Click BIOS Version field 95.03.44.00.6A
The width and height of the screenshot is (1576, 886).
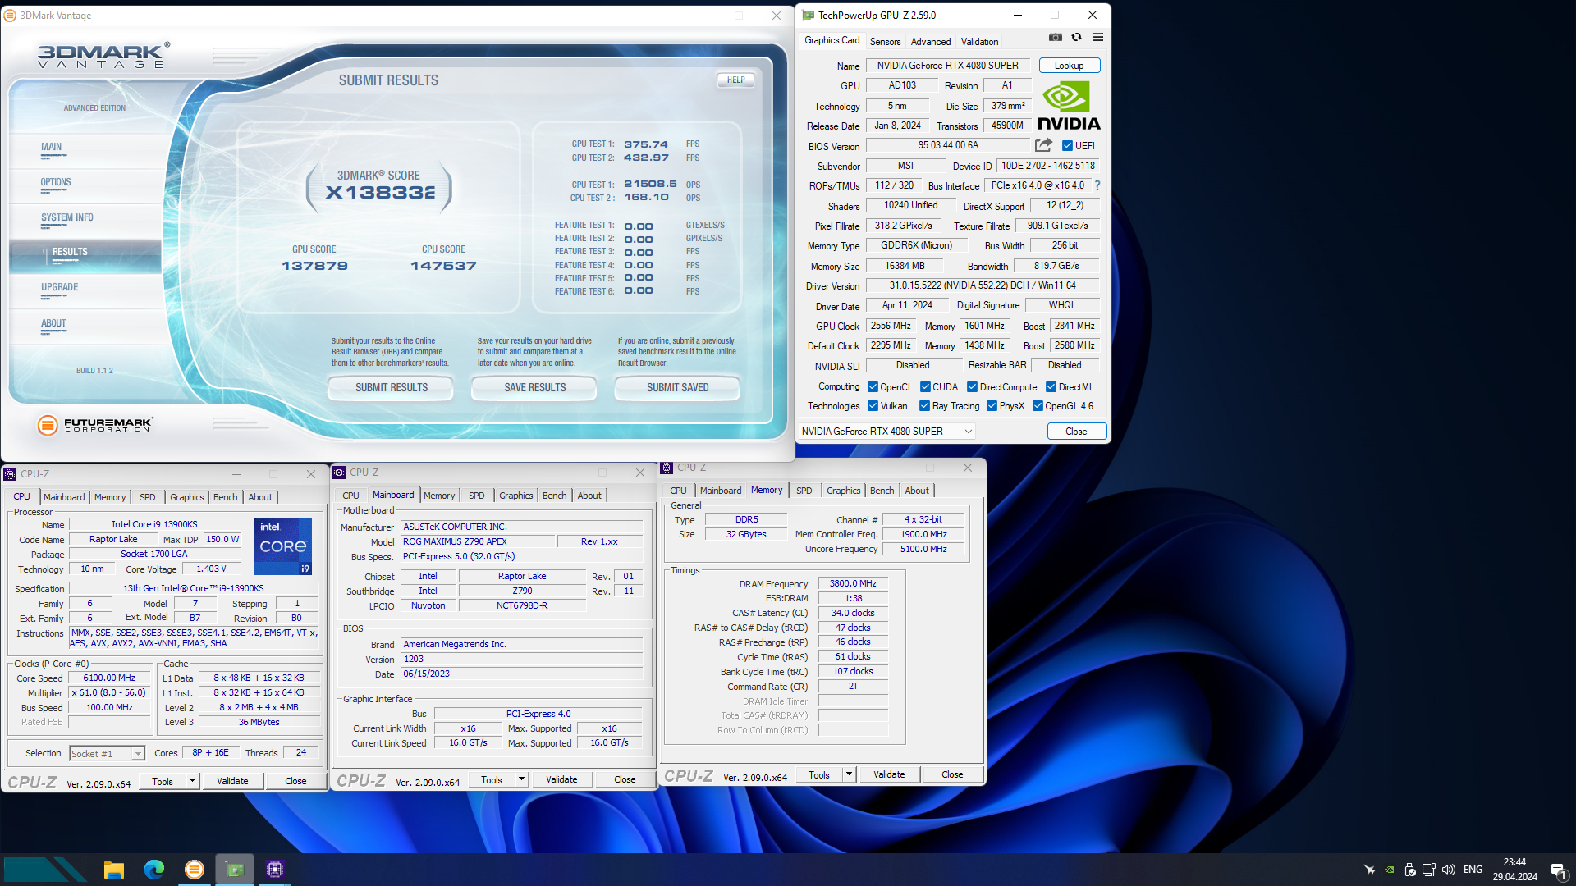click(947, 145)
